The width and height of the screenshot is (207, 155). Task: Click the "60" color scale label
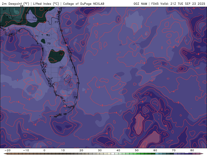pyautogui.click(x=155, y=150)
